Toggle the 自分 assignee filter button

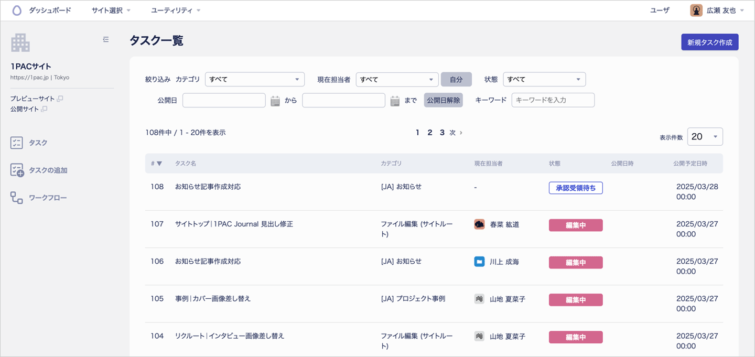(456, 79)
